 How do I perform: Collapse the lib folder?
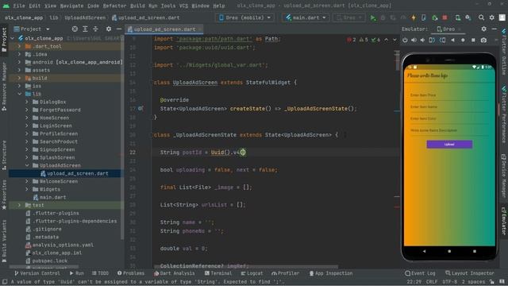(x=19, y=94)
